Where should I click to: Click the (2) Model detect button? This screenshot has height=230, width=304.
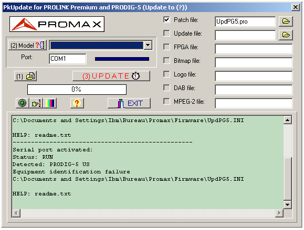pyautogui.click(x=27, y=45)
